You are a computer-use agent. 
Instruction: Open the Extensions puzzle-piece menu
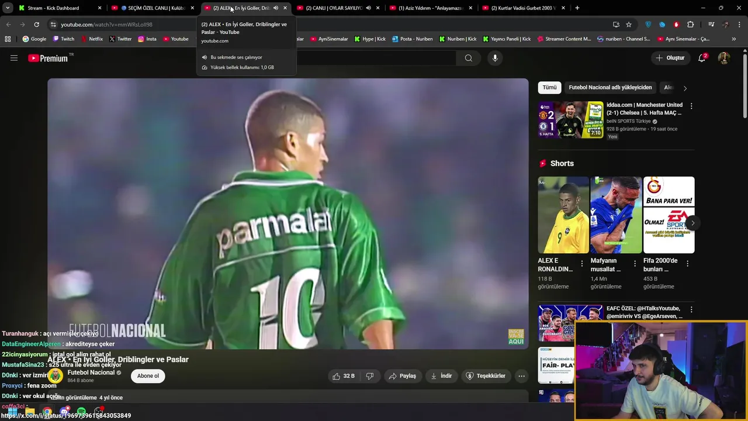tap(690, 25)
